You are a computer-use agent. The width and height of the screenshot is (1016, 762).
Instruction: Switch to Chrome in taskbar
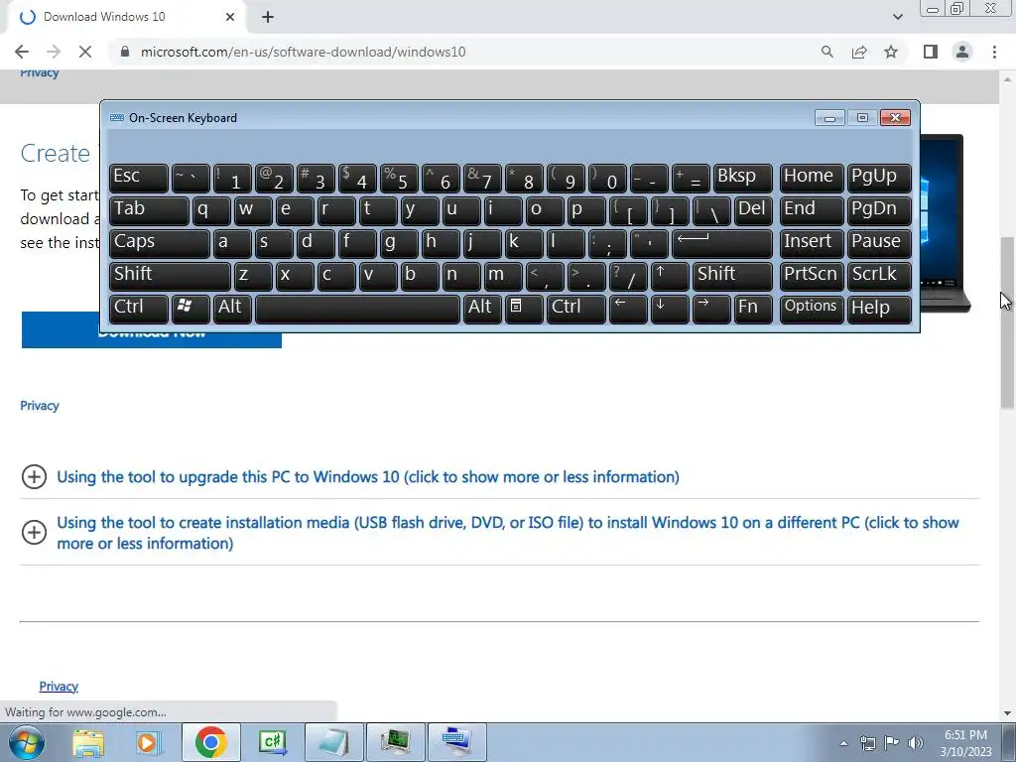click(210, 742)
